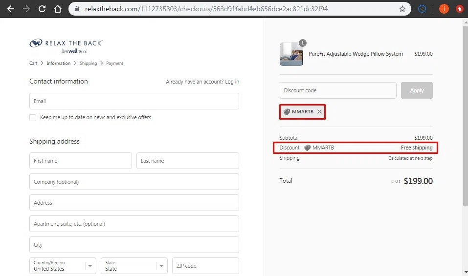Click the 'Contact information' heading

pyautogui.click(x=59, y=82)
